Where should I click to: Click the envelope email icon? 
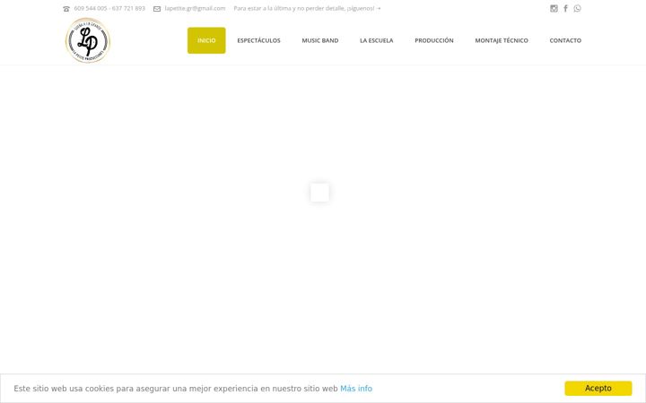click(x=157, y=9)
